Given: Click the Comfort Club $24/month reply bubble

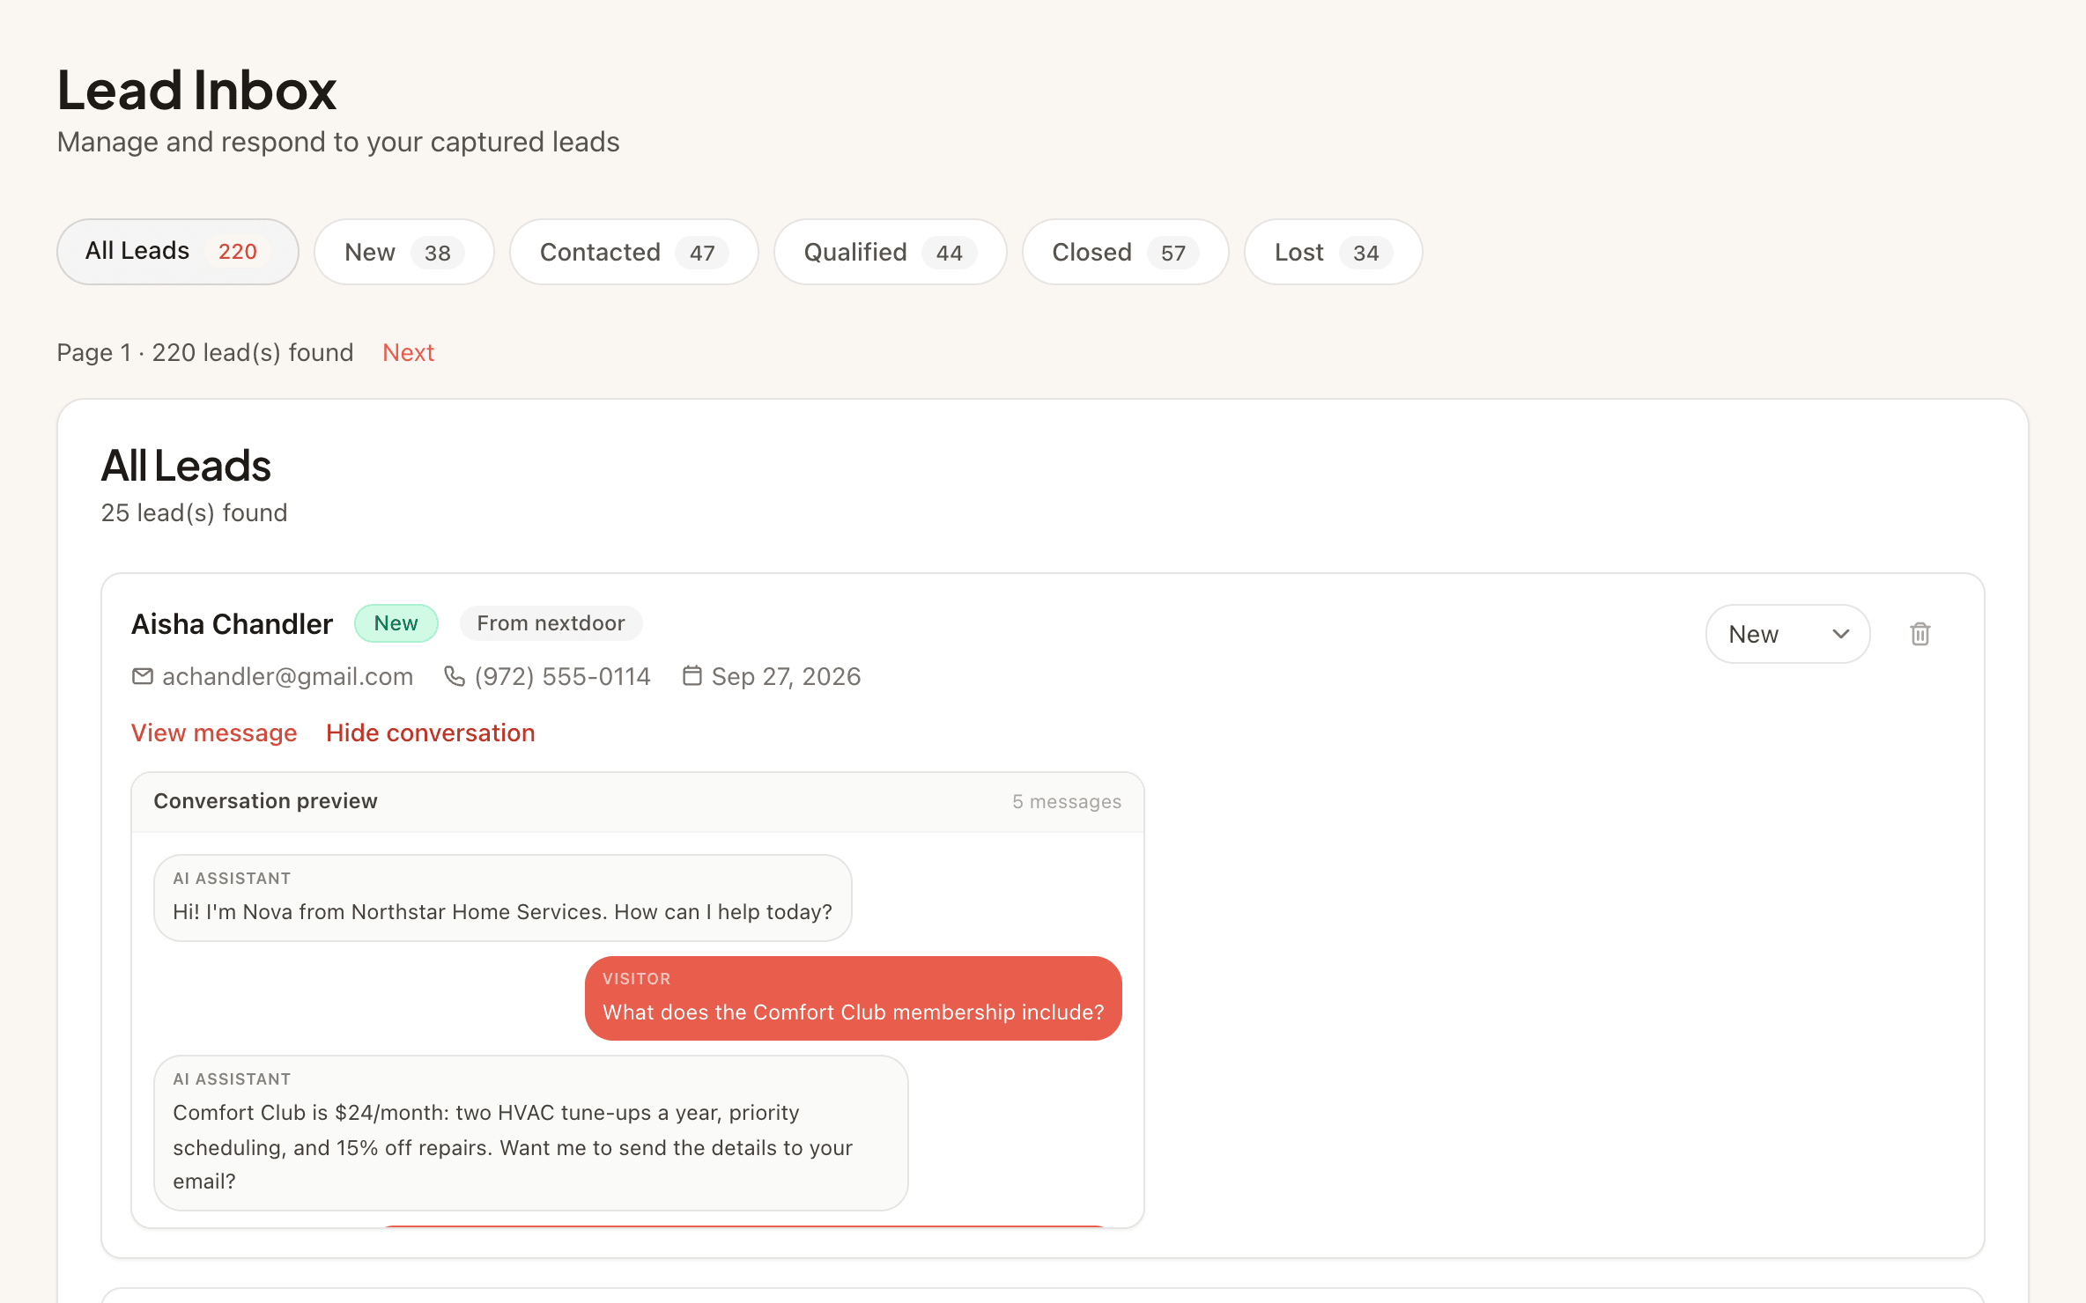Looking at the screenshot, I should (531, 1133).
